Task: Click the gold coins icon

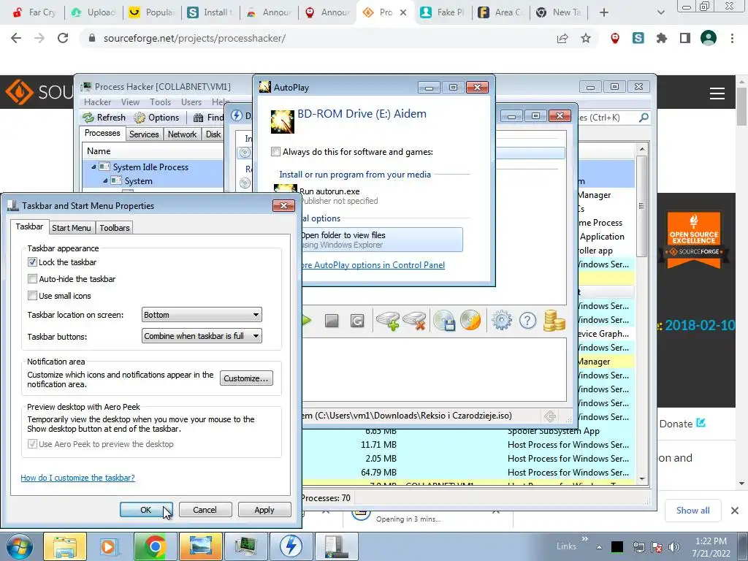Action: (554, 321)
